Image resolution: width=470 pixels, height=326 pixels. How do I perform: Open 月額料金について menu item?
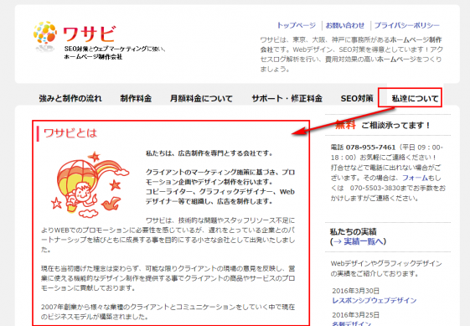click(201, 98)
